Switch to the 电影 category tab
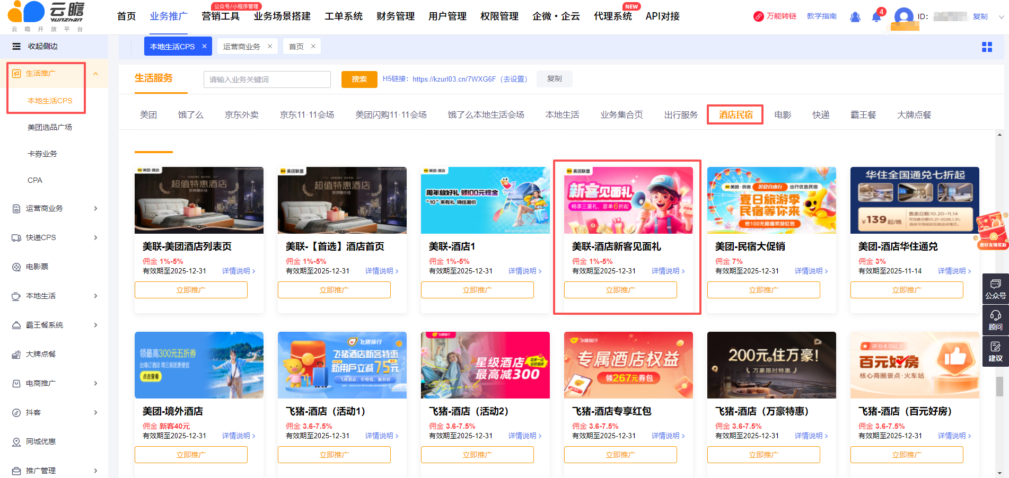Viewport: 1009px width, 478px height. (x=783, y=115)
